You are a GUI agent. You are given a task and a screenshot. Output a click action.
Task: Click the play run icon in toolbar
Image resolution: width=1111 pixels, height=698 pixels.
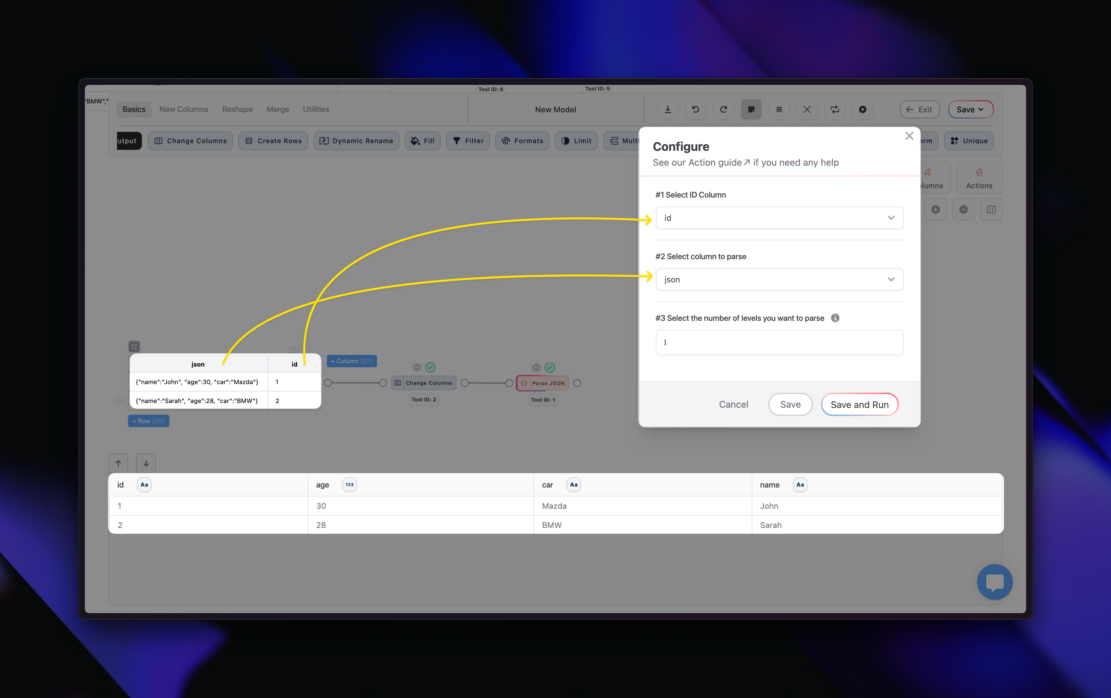(862, 109)
